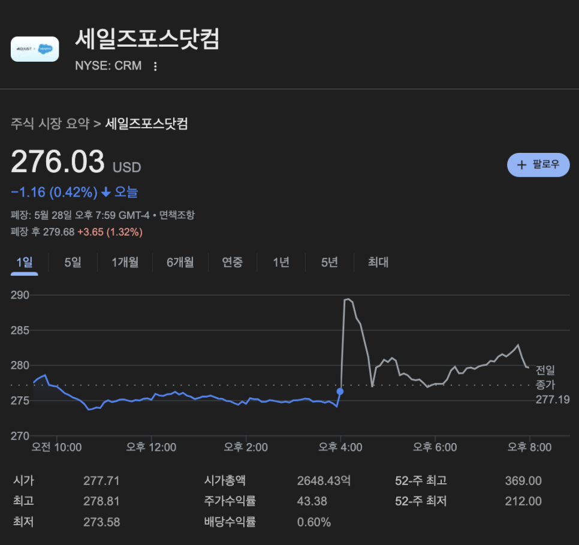Show the 1년 chart tab

pos(281,263)
